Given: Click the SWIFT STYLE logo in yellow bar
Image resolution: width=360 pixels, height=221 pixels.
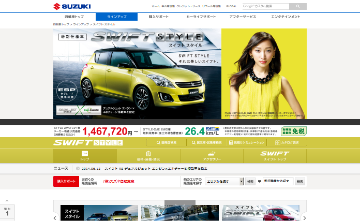Looking at the screenshot, I should (x=88, y=143).
